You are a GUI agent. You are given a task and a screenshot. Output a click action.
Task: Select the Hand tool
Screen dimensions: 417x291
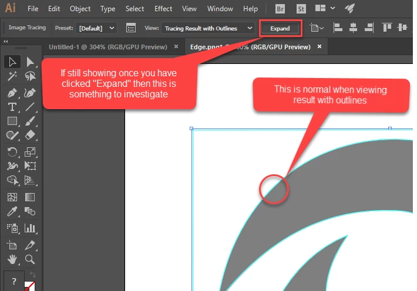(12, 259)
